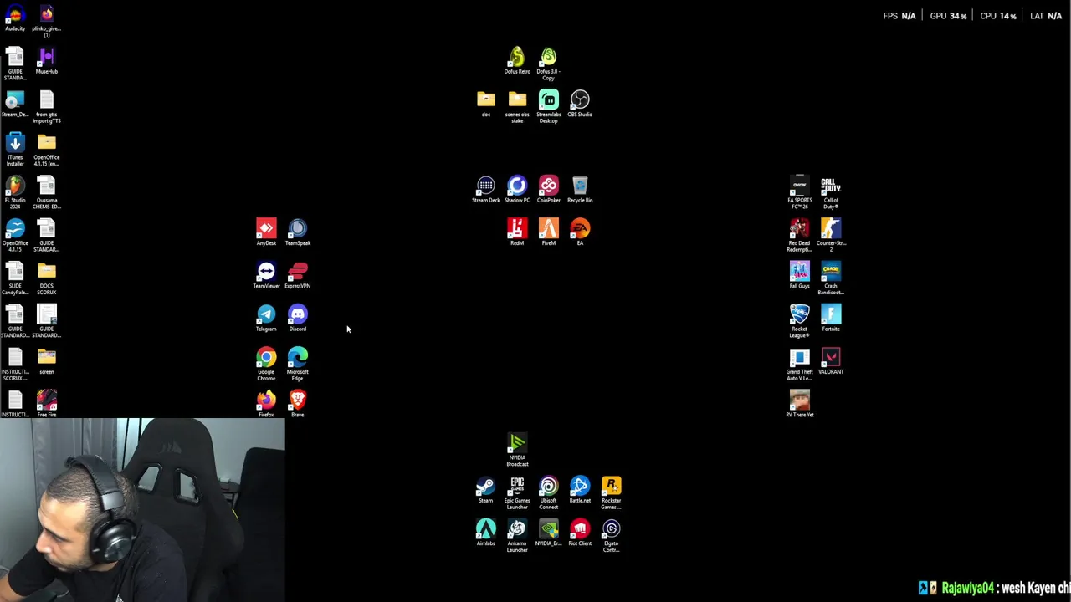Click the GPU 34% overlay readout
Screen dimensions: 1071x602
pos(948,16)
